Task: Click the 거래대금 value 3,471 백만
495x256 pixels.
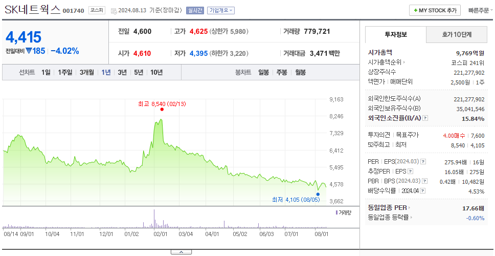Action: 325,53
